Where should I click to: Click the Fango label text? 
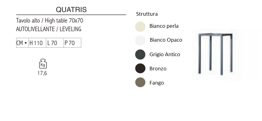157,83
